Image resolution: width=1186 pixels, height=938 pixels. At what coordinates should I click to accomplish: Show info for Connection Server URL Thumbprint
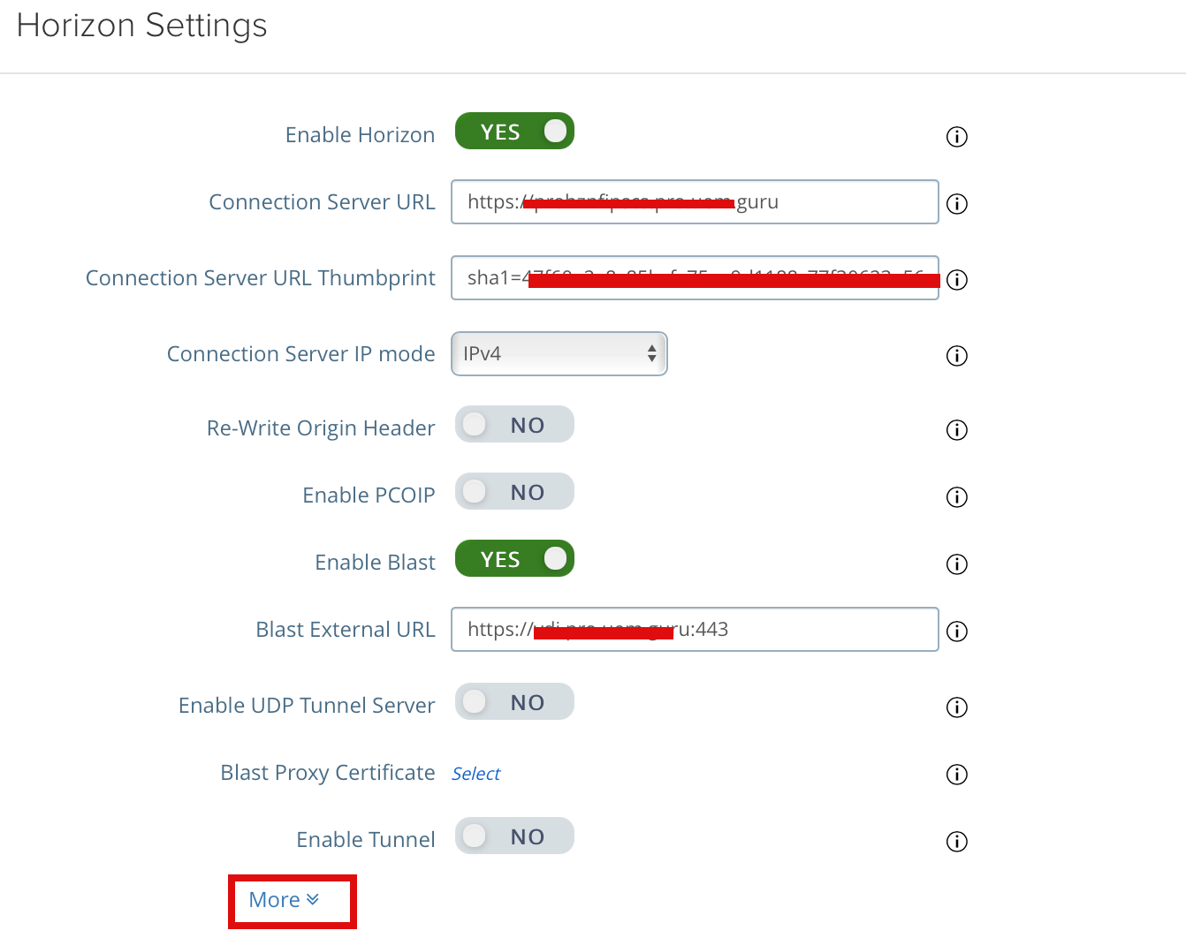coord(956,280)
